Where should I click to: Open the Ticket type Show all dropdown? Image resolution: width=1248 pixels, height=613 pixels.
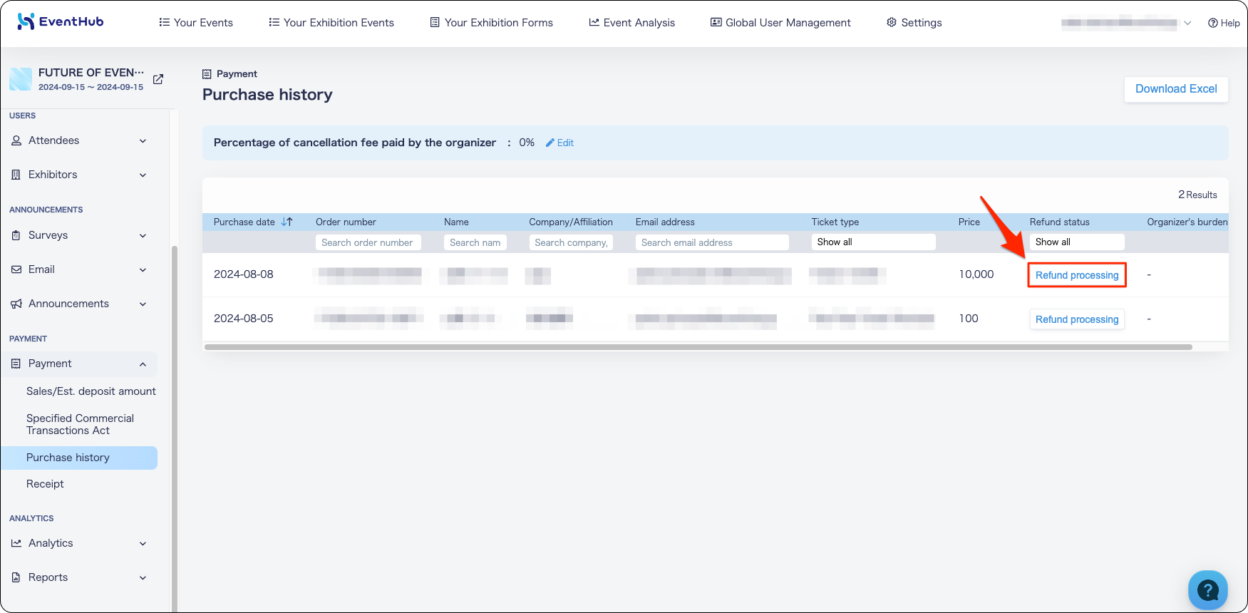pos(874,242)
